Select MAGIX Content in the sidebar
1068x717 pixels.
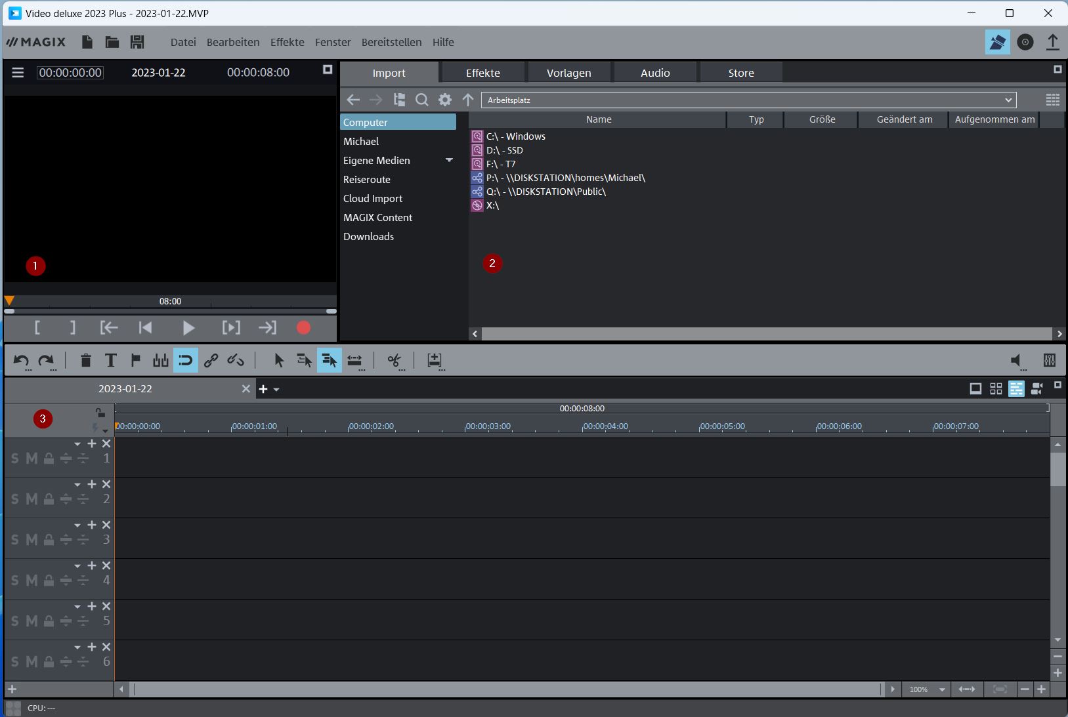pos(377,217)
